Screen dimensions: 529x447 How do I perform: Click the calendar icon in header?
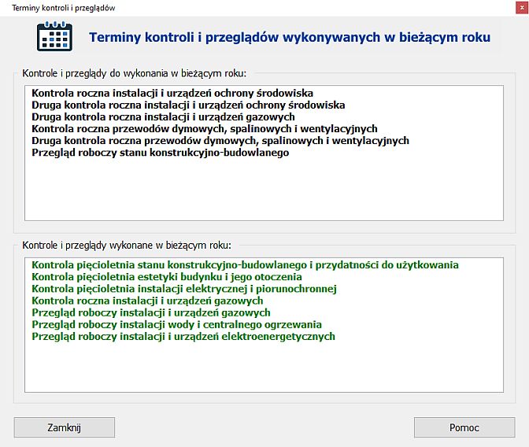[x=54, y=36]
